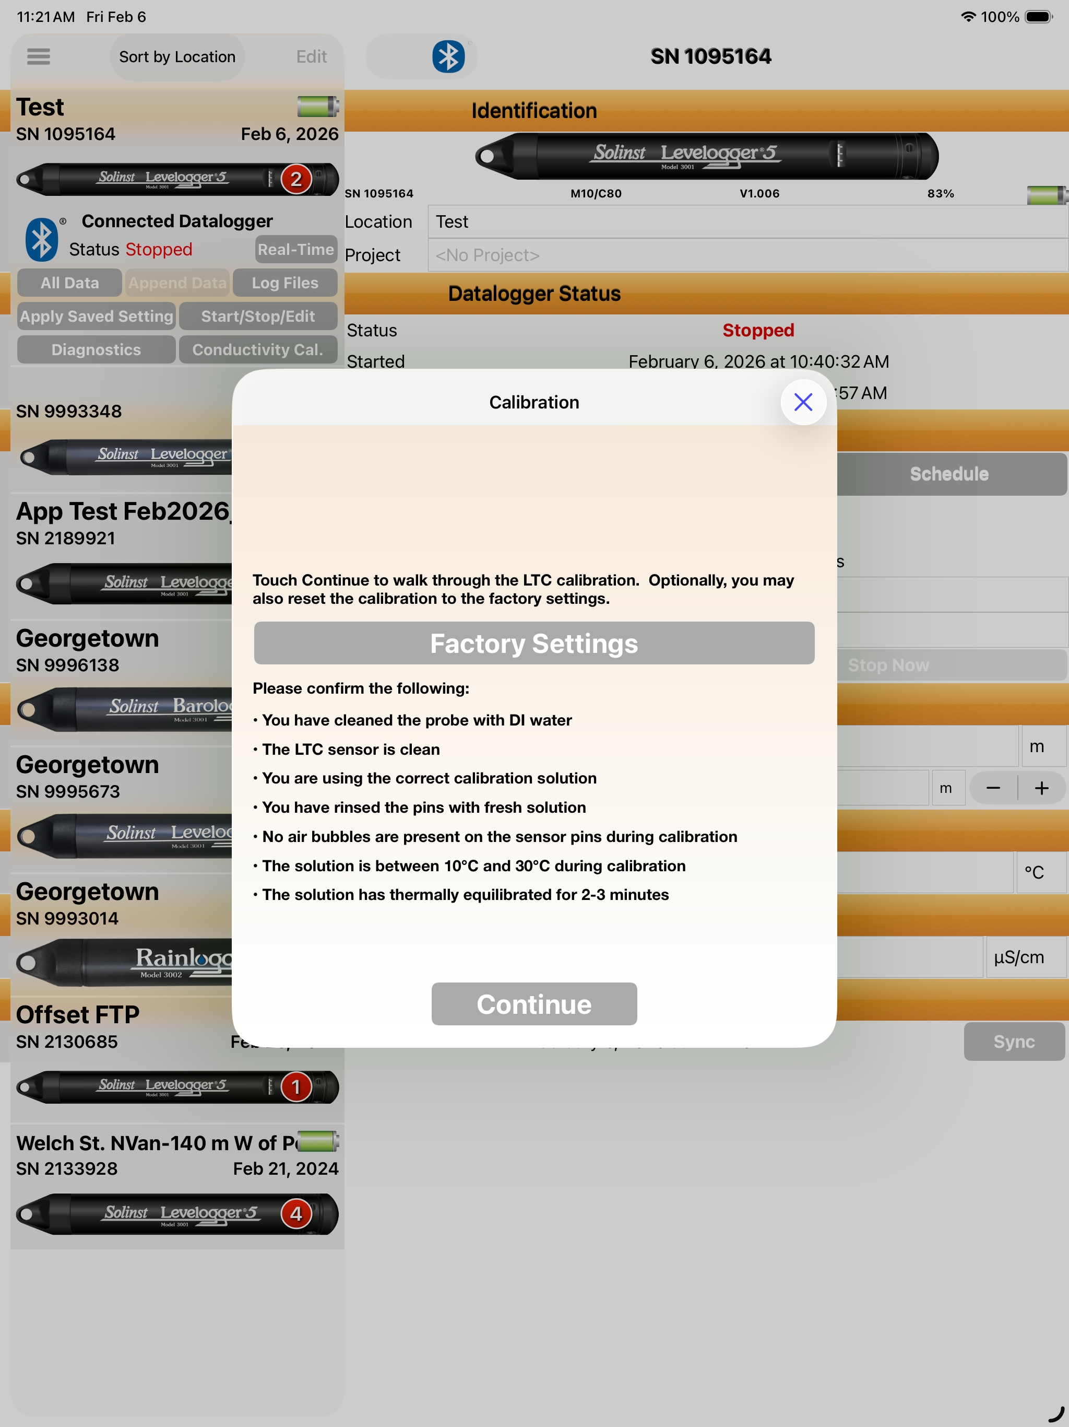
Task: Tap red badge 1 on Offset FTP Levelogger
Action: tap(296, 1087)
